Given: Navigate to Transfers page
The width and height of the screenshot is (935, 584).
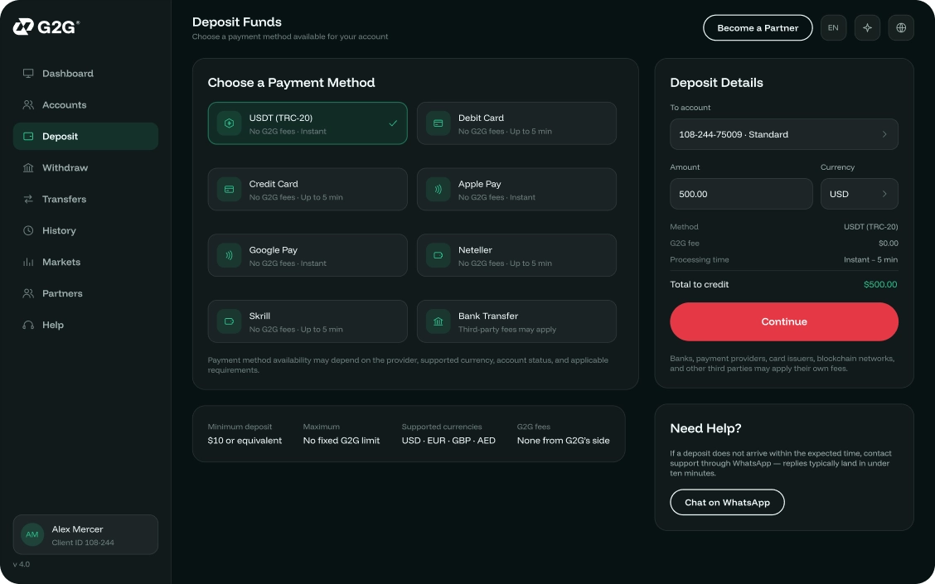Looking at the screenshot, I should coord(85,199).
